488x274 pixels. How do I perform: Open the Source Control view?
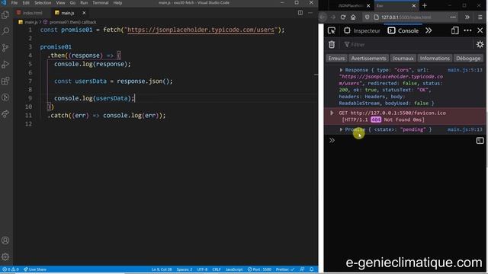pos(5,47)
